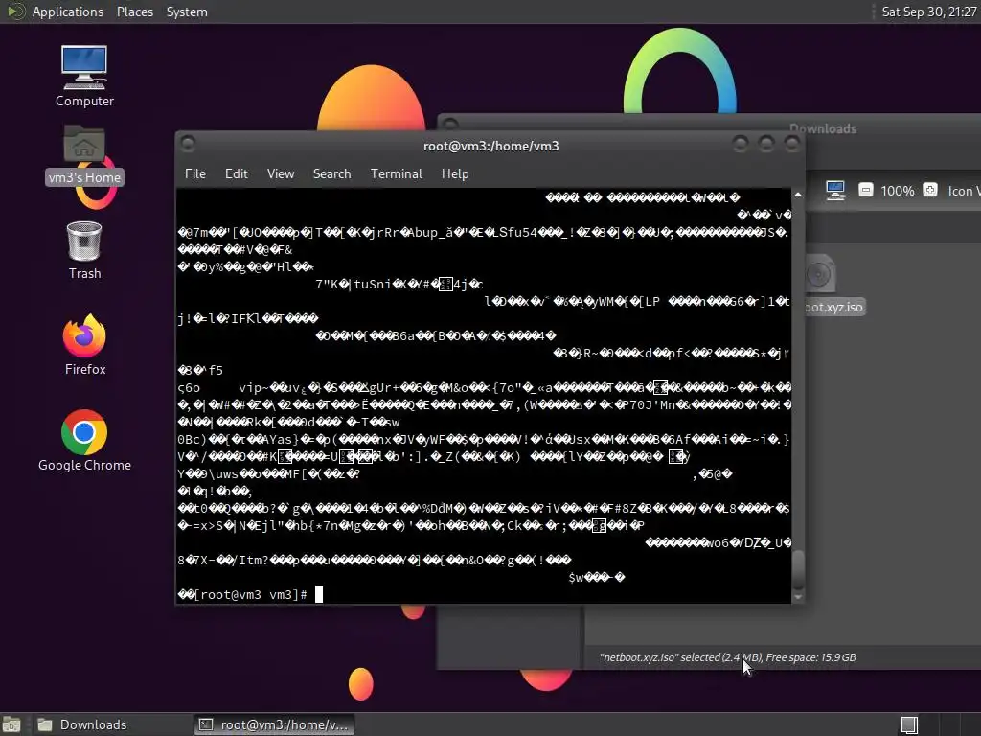Open the Computer desktop icon
This screenshot has height=736, width=981.
84,77
